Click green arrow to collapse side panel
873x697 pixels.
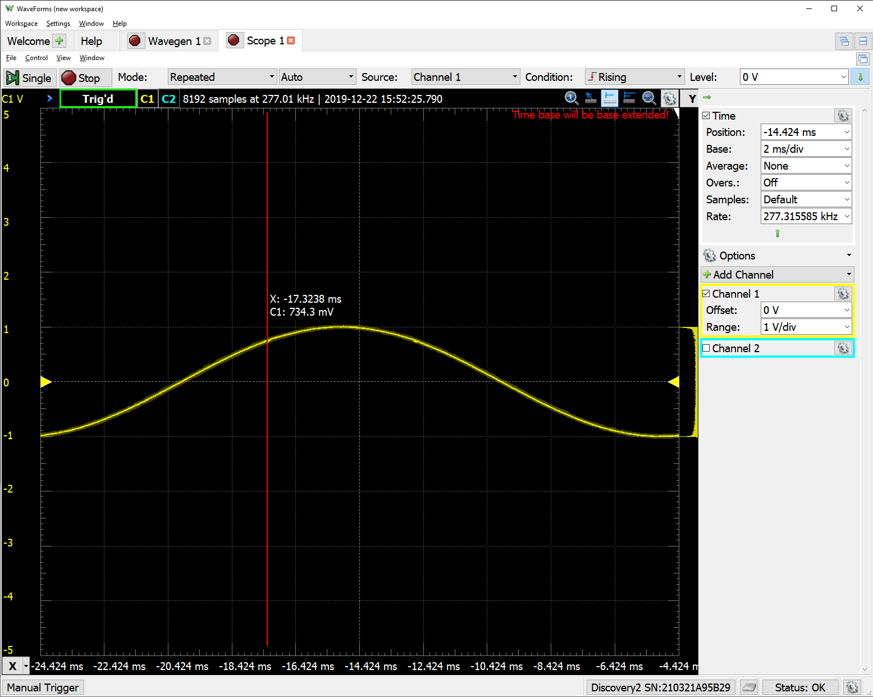707,97
